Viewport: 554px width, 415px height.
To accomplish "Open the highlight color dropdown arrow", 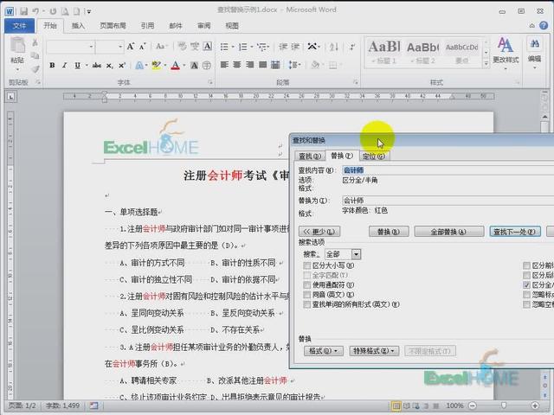I will [x=165, y=66].
